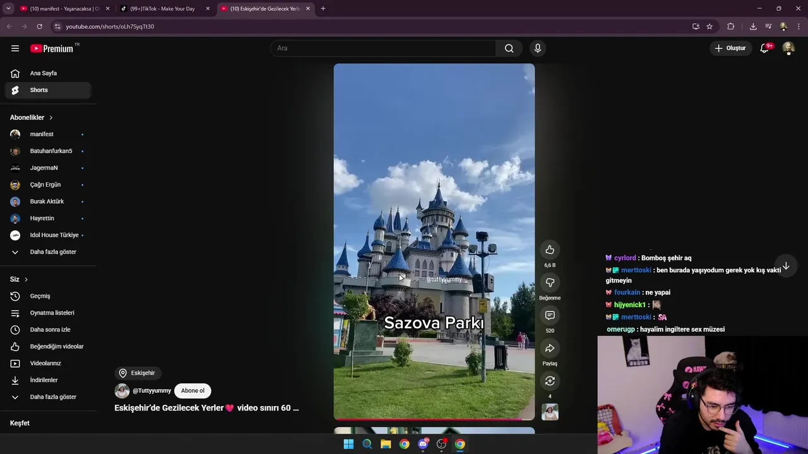Switch to the TikTok browser tab
808x454 pixels.
point(162,9)
